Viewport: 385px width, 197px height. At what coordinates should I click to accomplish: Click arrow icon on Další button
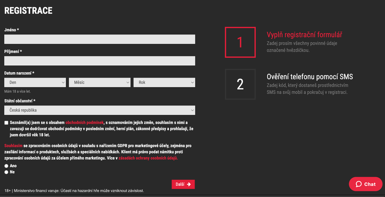189,184
